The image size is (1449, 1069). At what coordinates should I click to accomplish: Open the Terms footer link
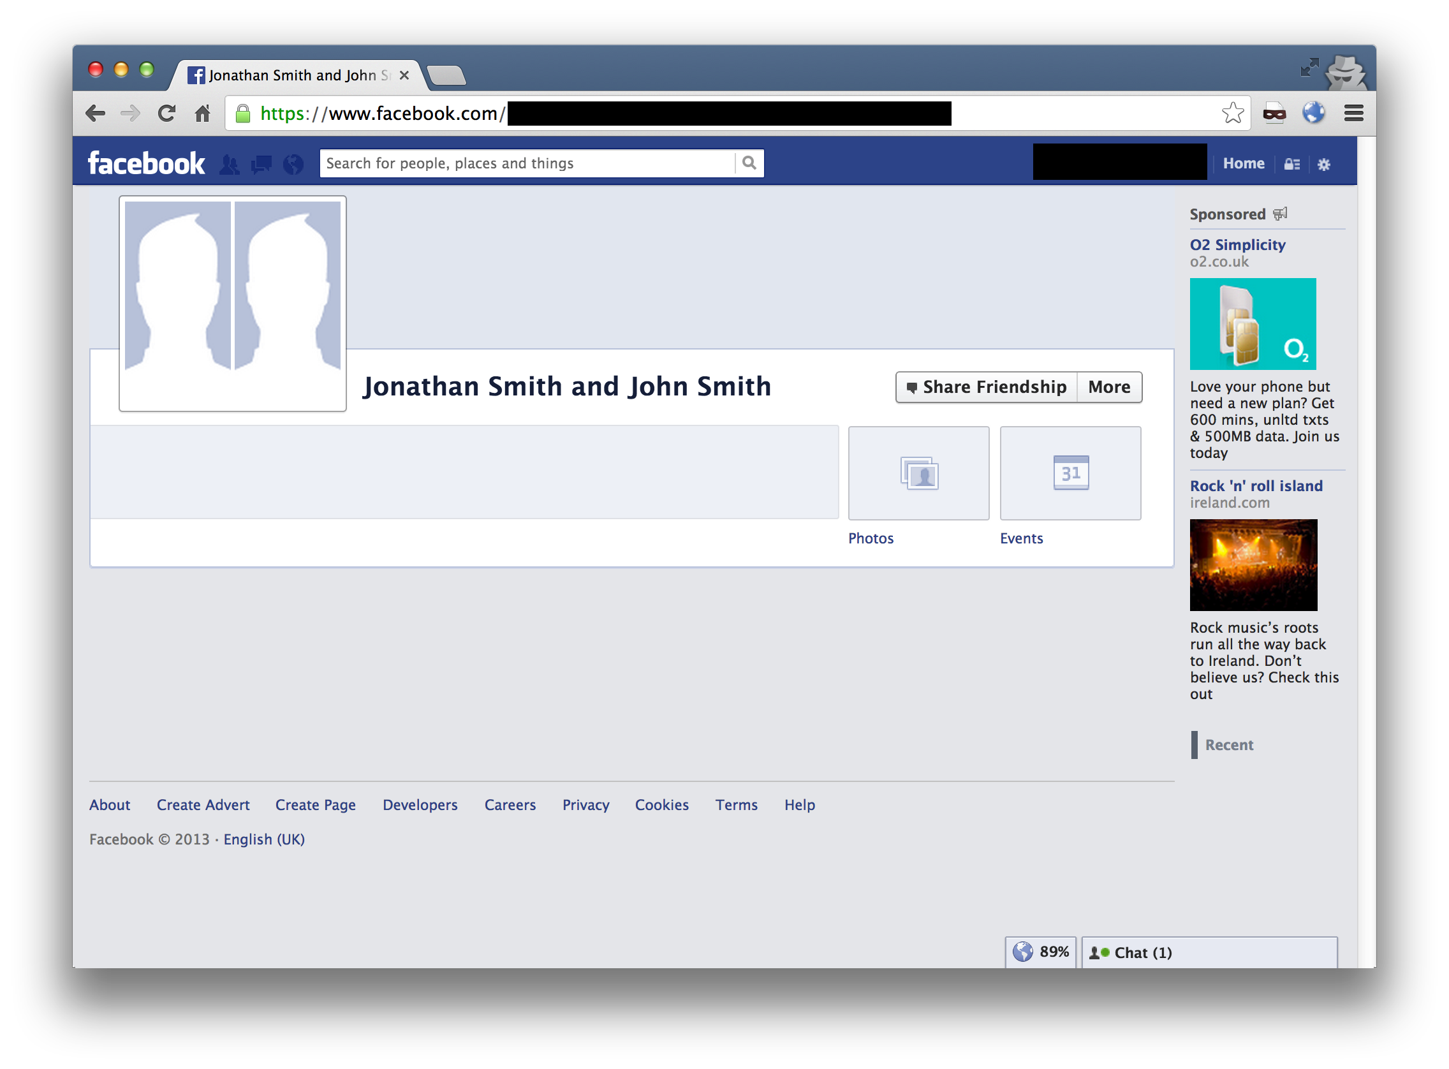pos(736,805)
